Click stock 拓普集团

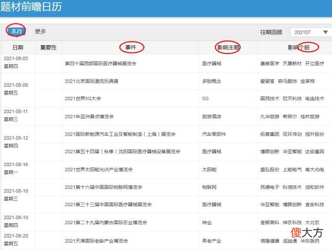[270, 134]
